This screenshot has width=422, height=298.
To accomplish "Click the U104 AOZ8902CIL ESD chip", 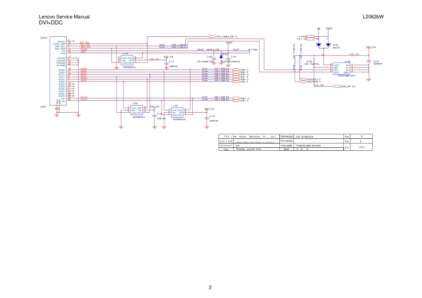I will pos(127,60).
